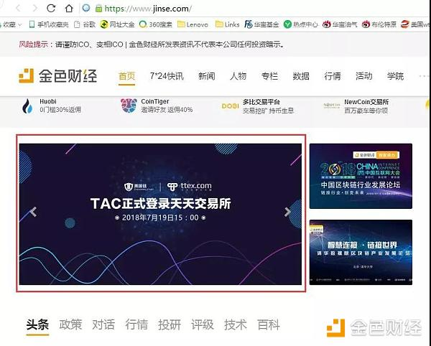Open the 谷歌 bookmark
The height and width of the screenshot is (346, 431).
click(85, 24)
